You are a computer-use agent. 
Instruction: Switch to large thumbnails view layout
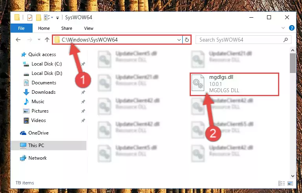coord(290,183)
